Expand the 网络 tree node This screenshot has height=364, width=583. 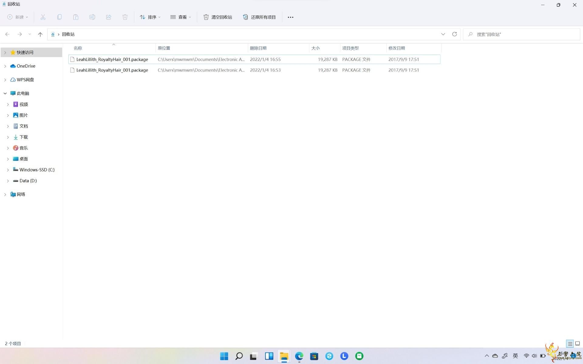5,194
